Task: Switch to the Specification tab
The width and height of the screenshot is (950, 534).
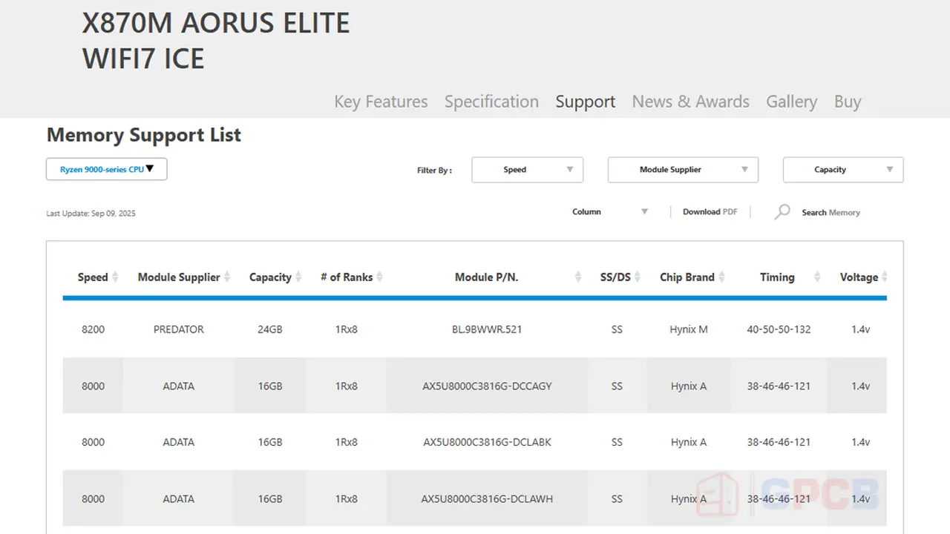Action: tap(491, 102)
